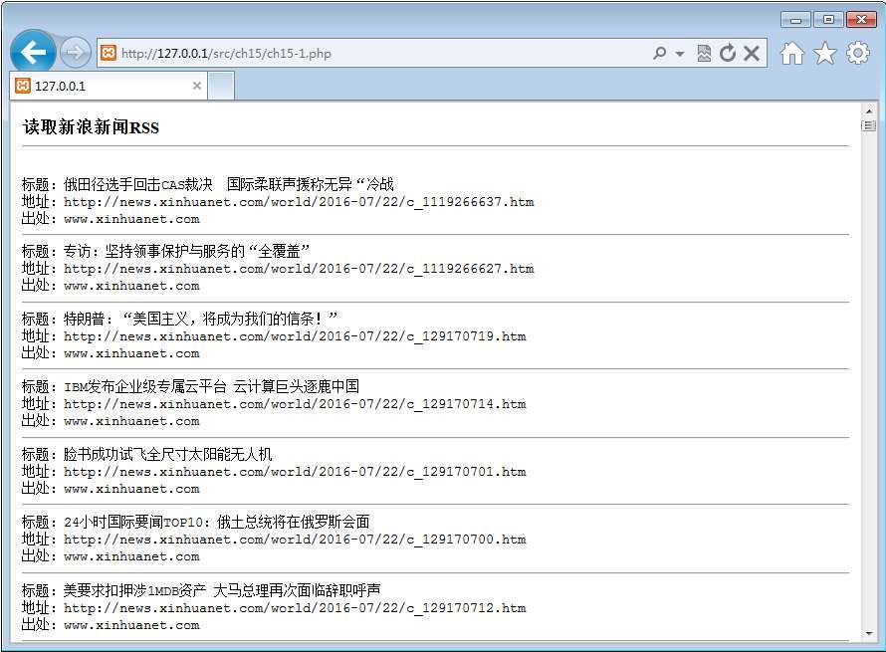This screenshot has height=652, width=886.
Task: Click the scrollbar up arrow
Action: tap(868, 111)
